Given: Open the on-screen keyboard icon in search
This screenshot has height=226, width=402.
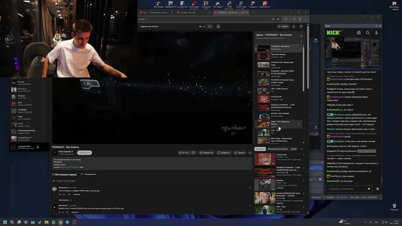Looking at the screenshot, I should 200,26.
